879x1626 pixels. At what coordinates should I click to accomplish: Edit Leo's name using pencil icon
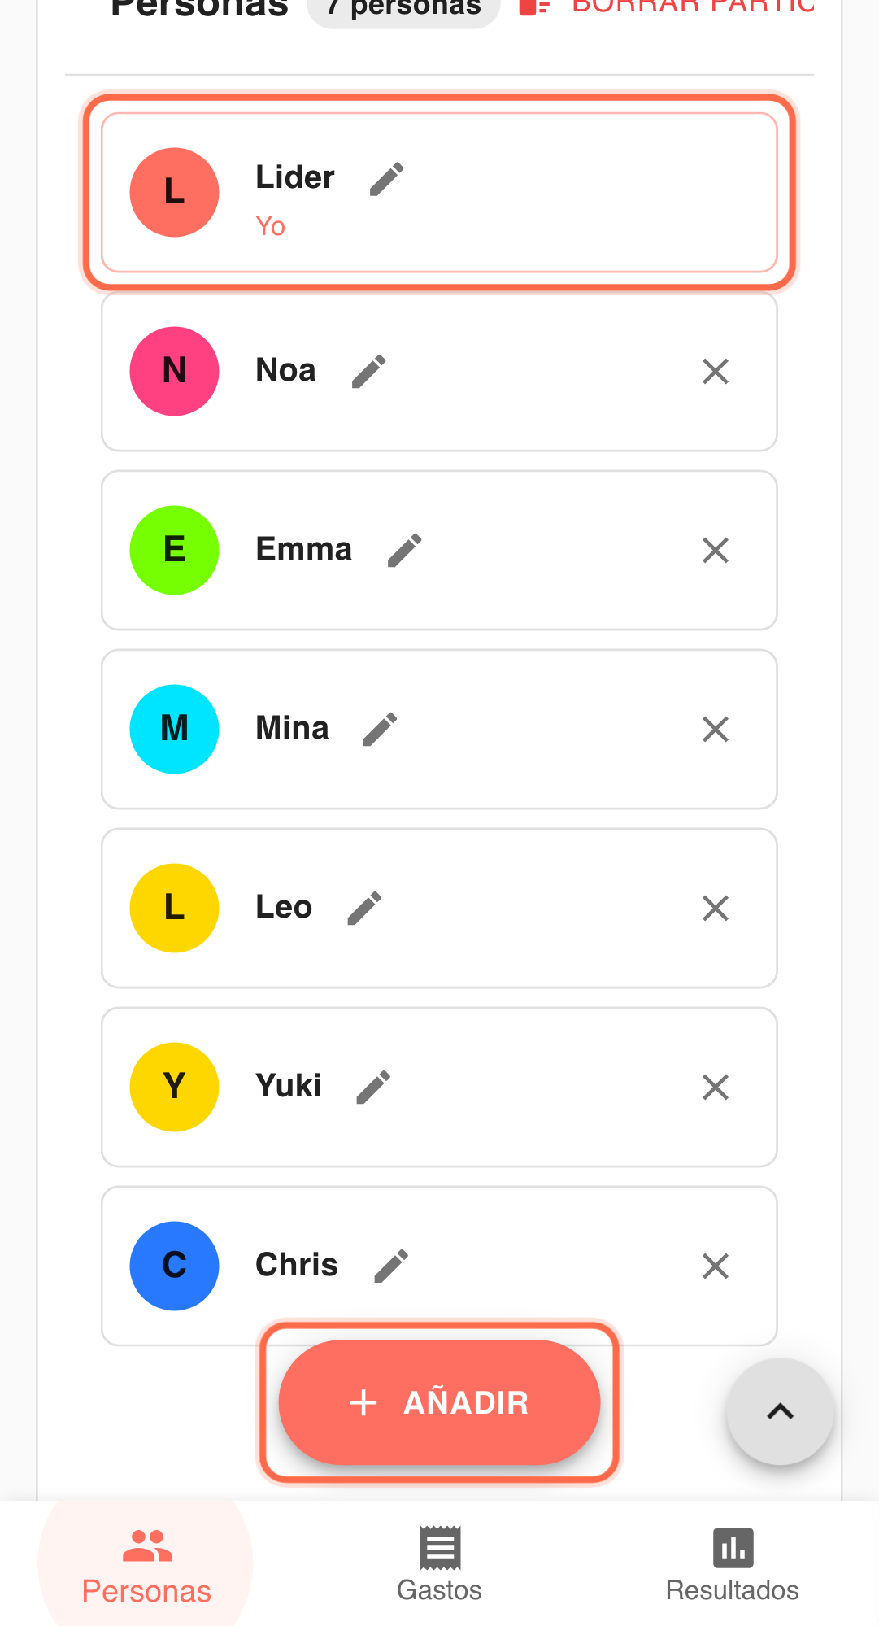coord(364,909)
